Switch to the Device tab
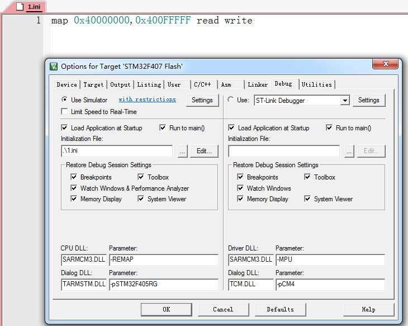The width and height of the screenshot is (408, 326). tap(67, 84)
